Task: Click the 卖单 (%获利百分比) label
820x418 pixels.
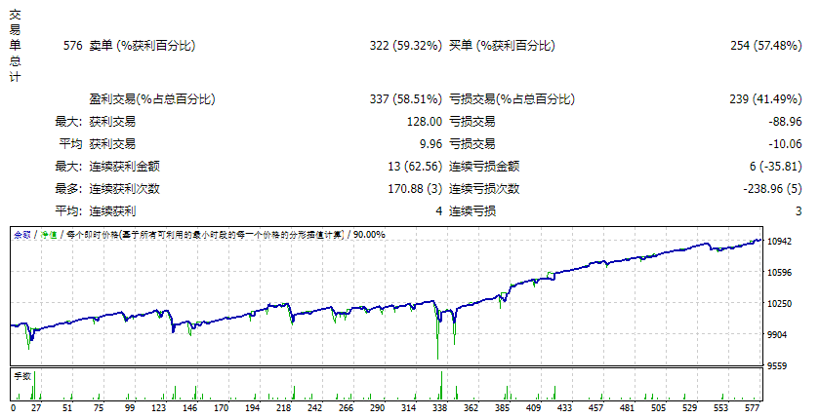Action: pyautogui.click(x=143, y=46)
